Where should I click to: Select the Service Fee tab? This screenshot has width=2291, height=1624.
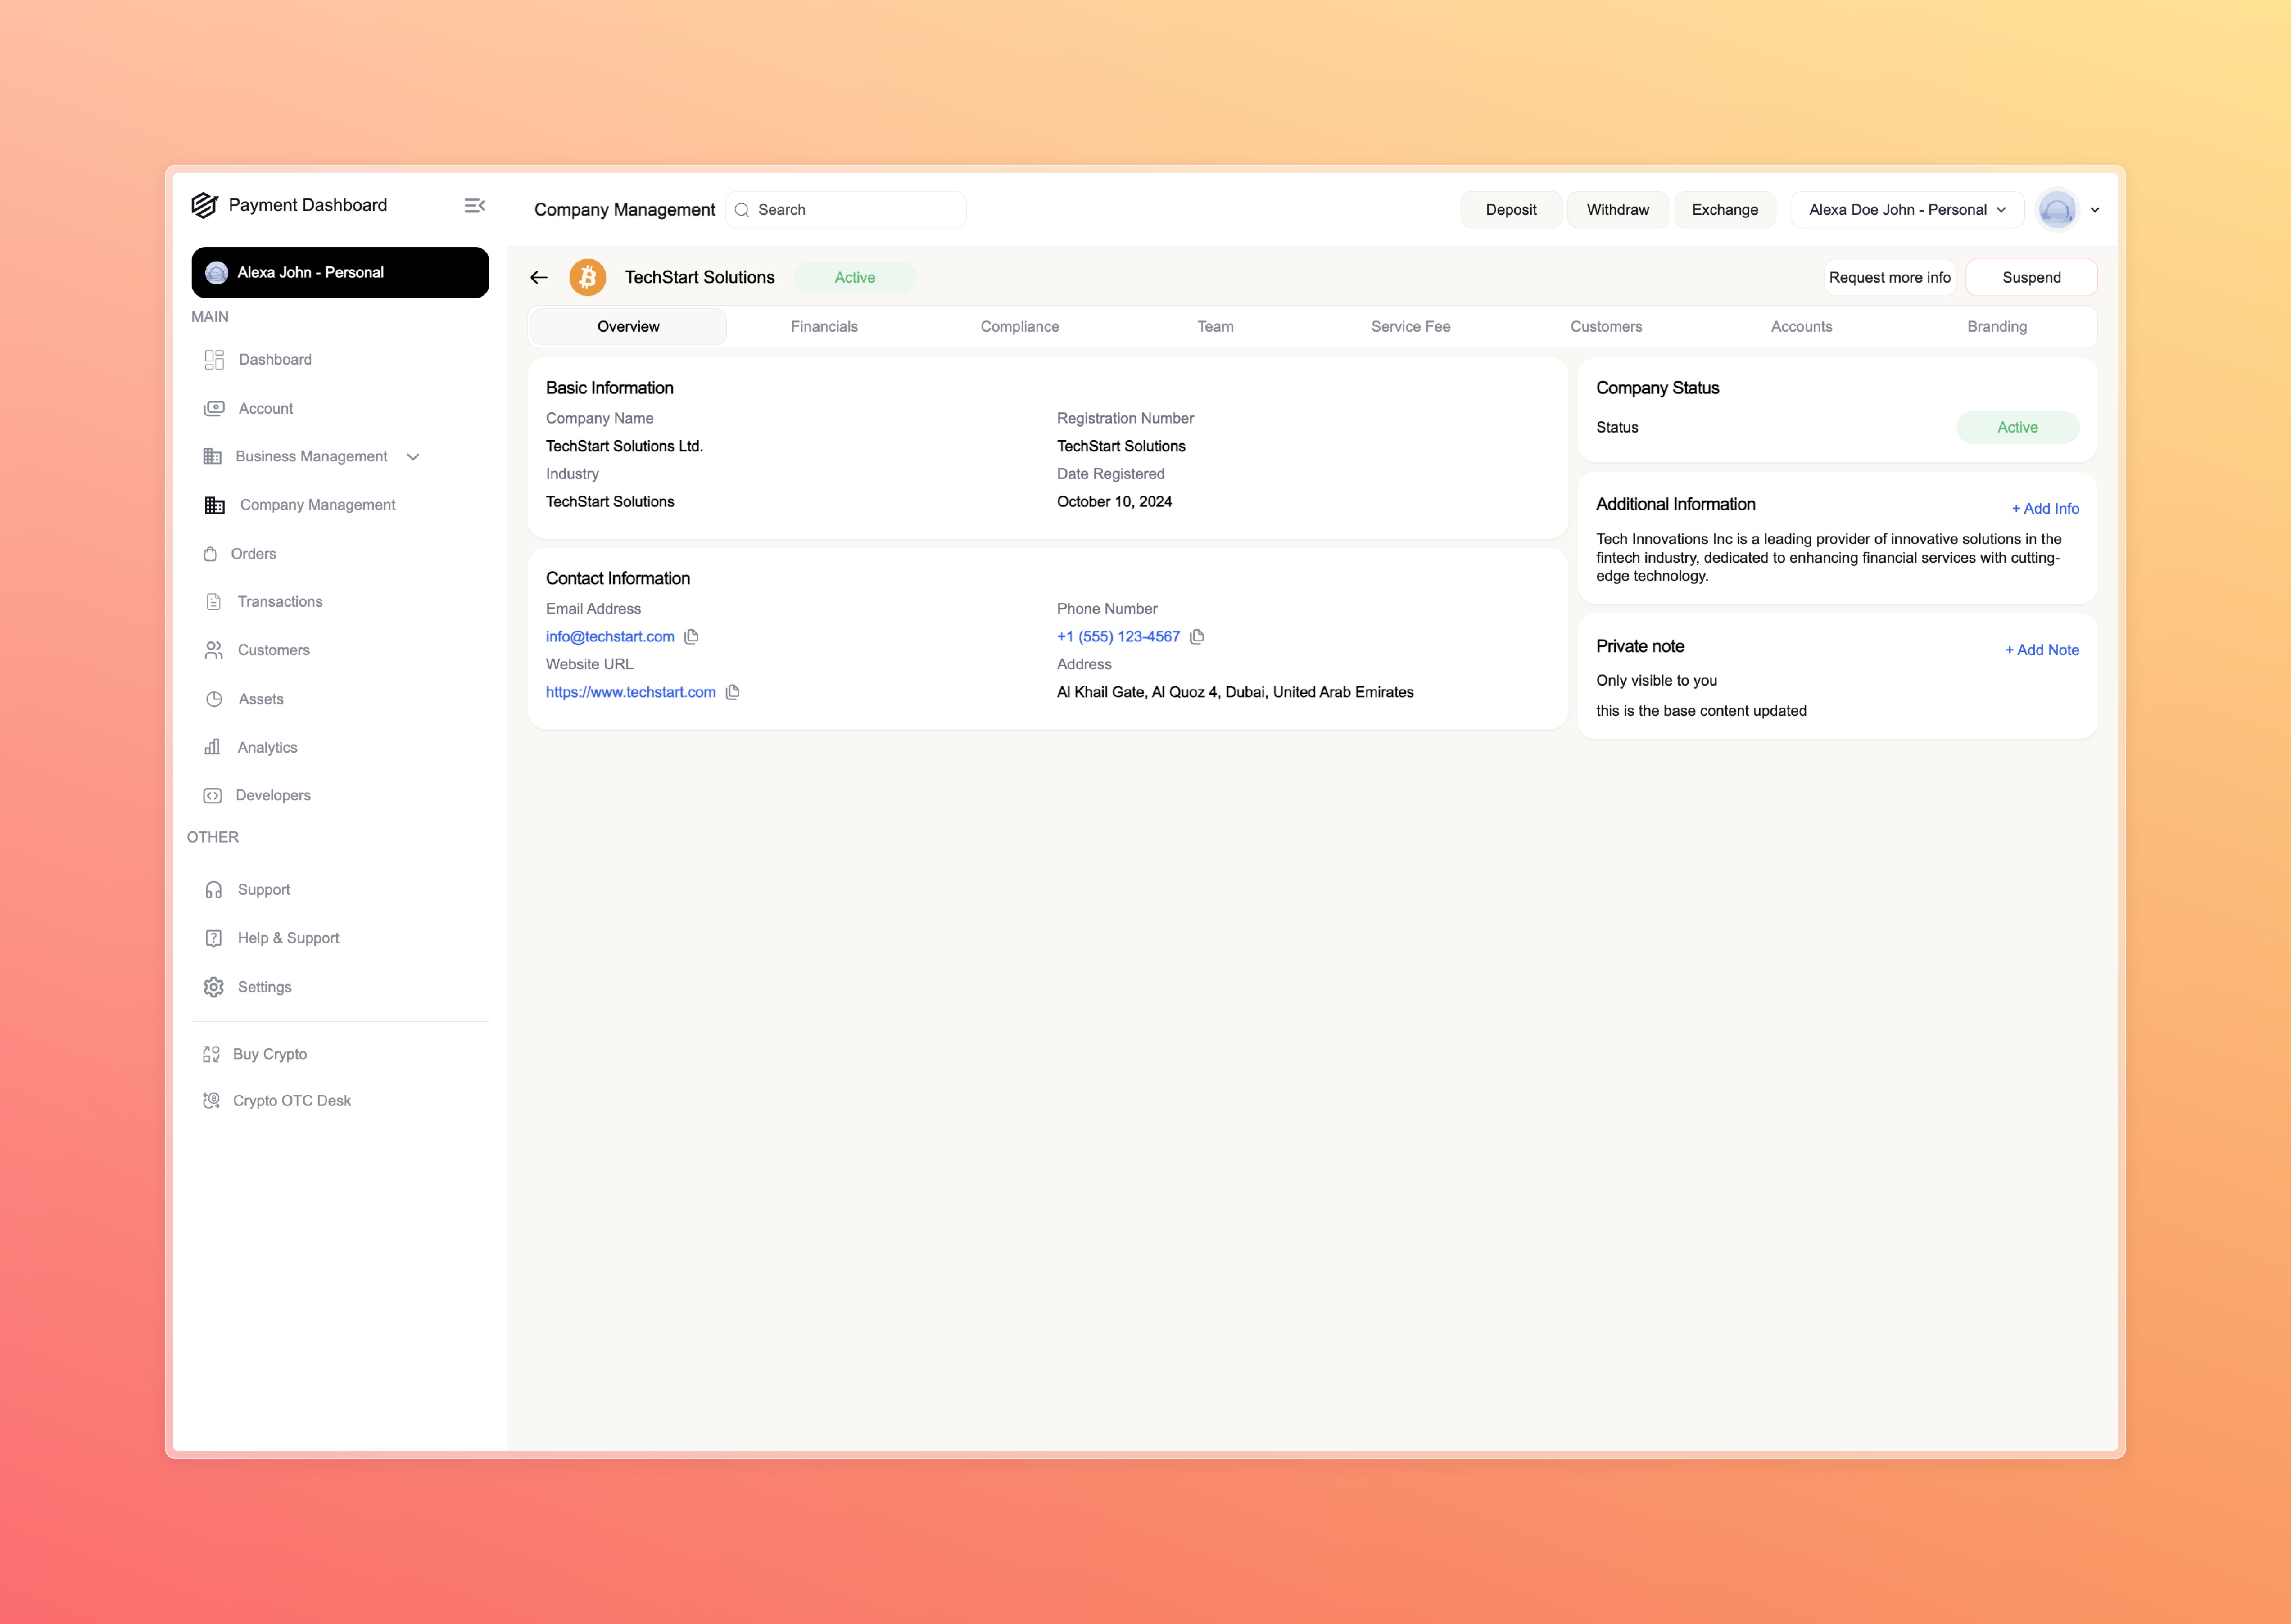click(1411, 327)
